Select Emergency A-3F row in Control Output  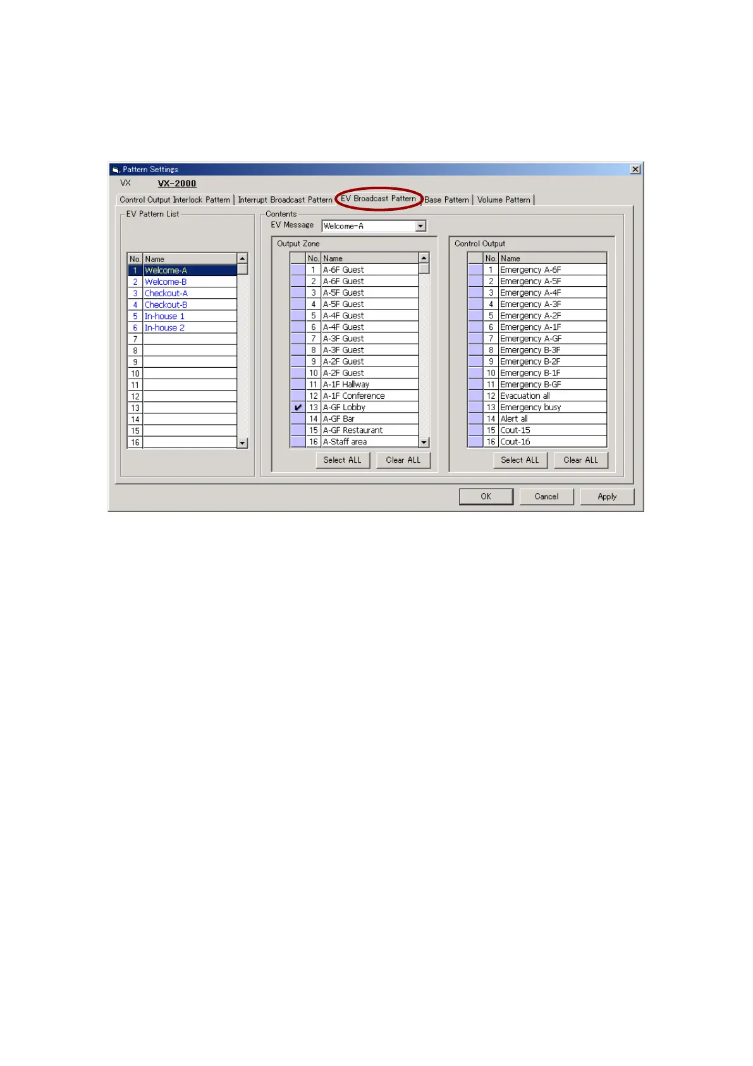pyautogui.click(x=545, y=304)
